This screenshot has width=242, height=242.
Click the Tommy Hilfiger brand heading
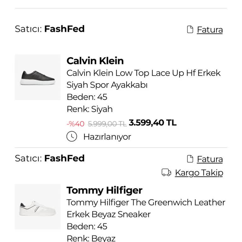[104, 190]
